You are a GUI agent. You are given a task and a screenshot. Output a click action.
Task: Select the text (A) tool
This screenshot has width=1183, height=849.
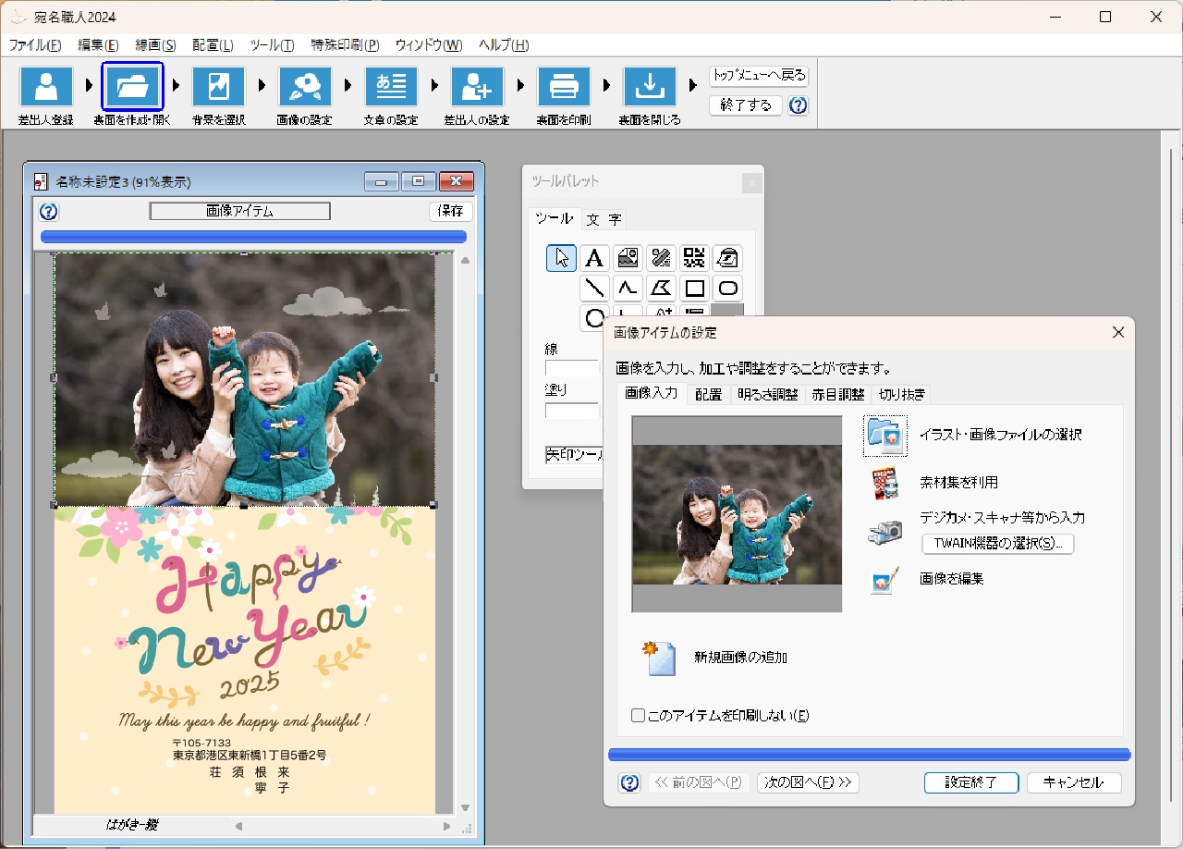(594, 258)
